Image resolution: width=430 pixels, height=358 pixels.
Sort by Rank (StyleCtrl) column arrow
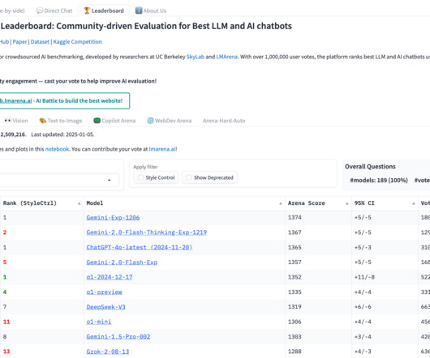pyautogui.click(x=79, y=203)
